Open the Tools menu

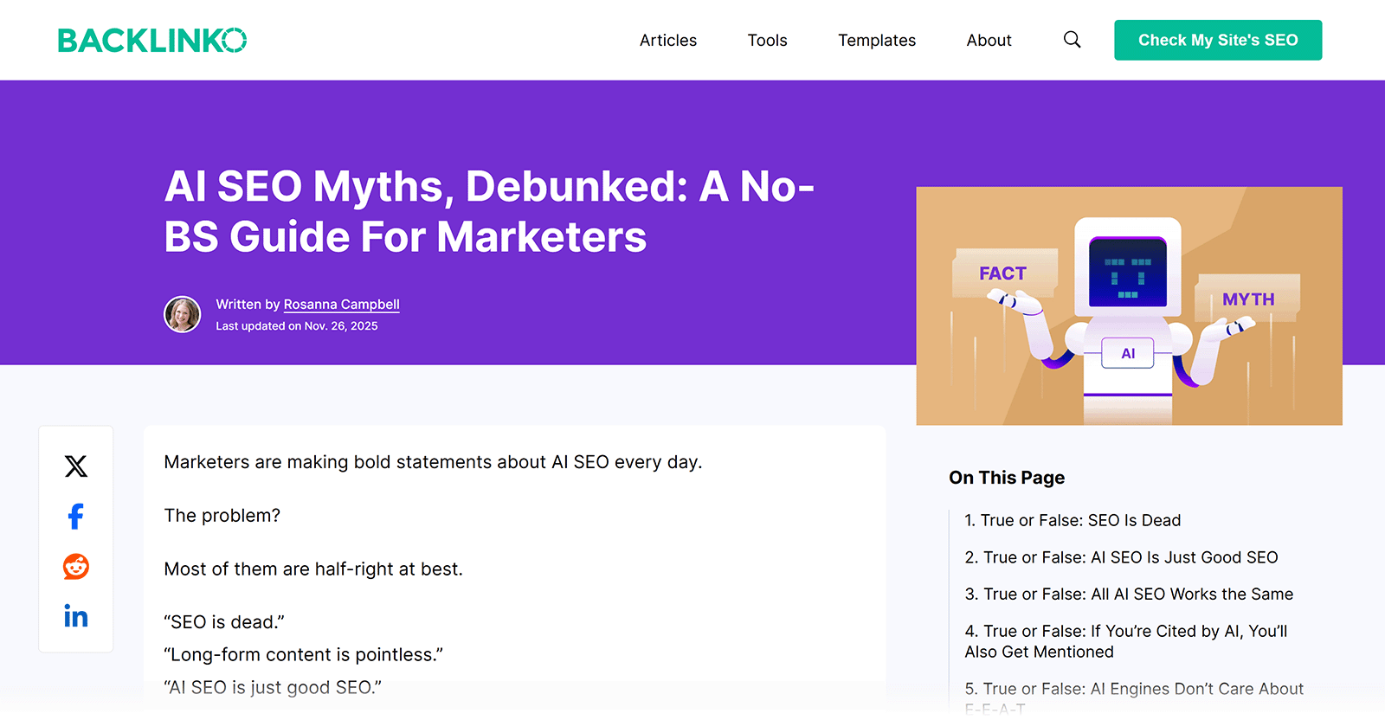[766, 40]
